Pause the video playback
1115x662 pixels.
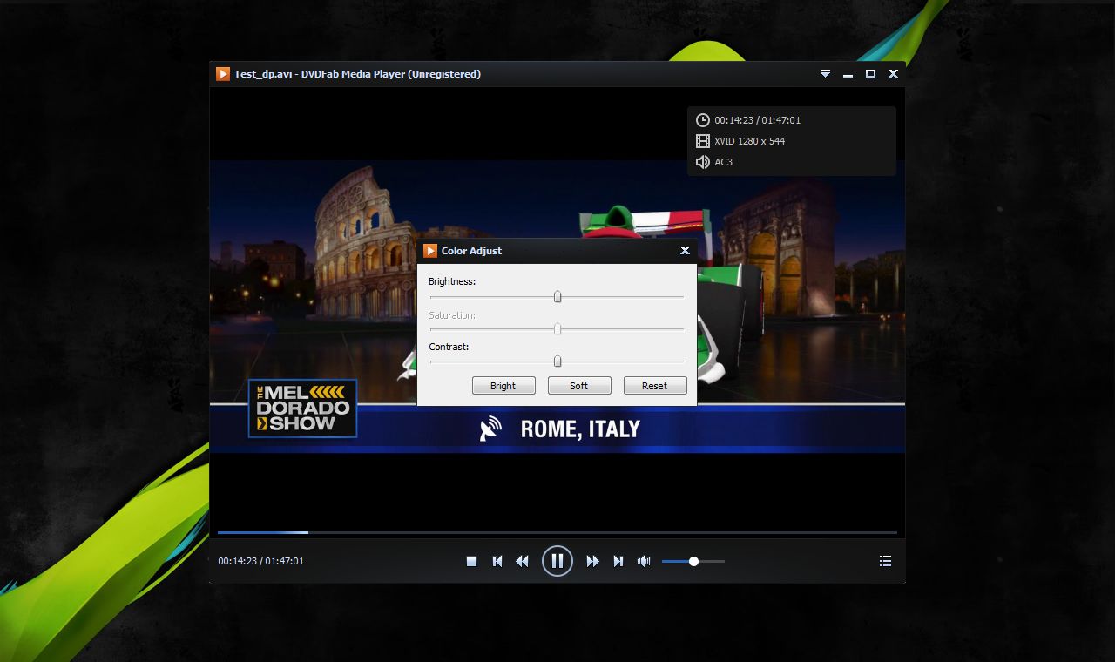click(x=557, y=561)
